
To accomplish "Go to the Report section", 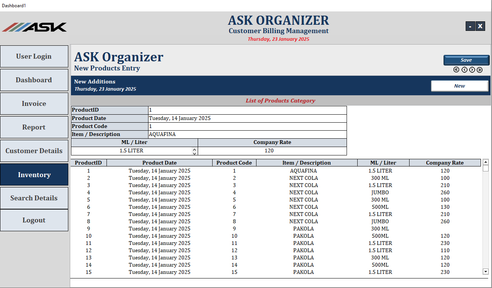I will click(34, 127).
